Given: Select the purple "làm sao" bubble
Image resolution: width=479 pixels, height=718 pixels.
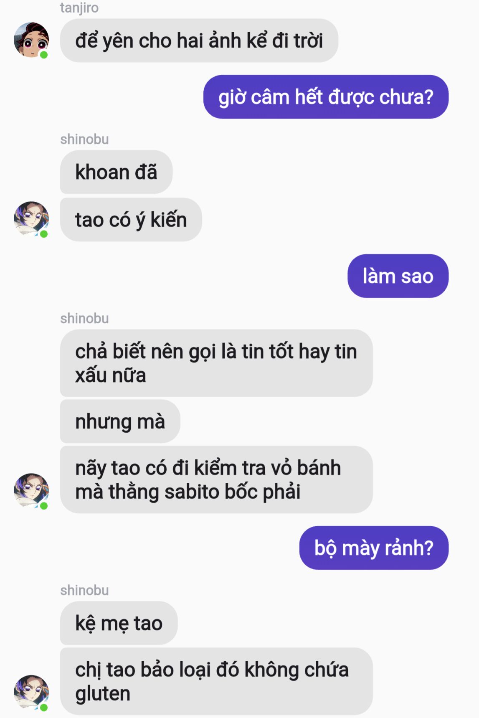Looking at the screenshot, I should tap(398, 276).
